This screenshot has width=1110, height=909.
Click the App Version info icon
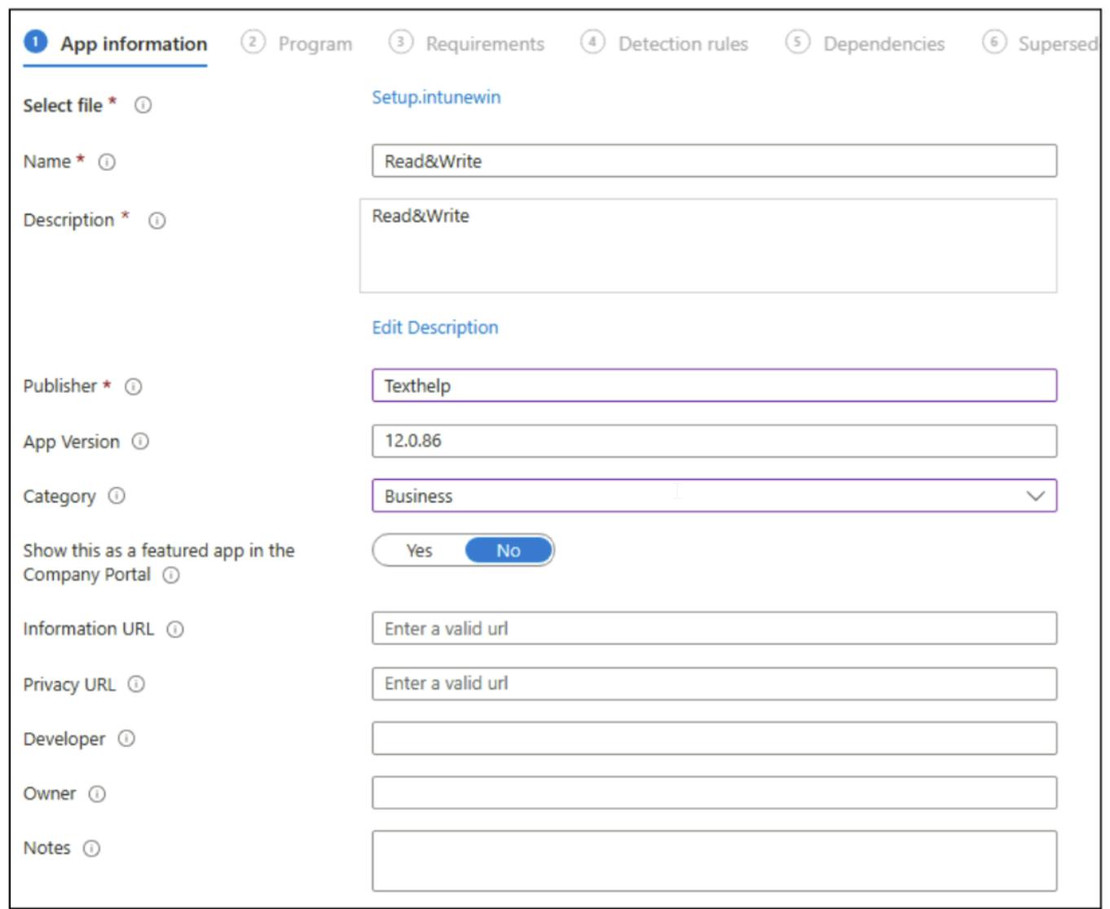point(140,441)
